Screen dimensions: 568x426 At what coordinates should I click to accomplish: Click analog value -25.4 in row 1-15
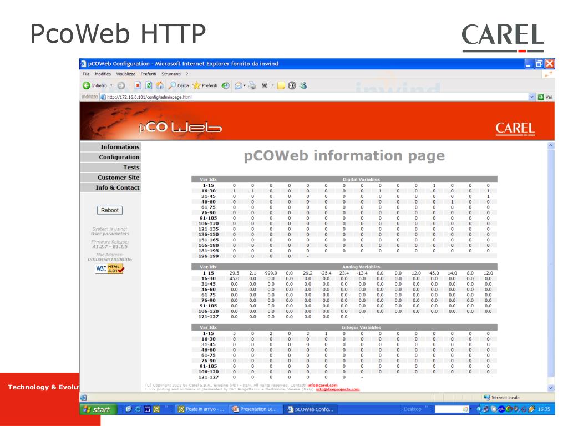326,273
